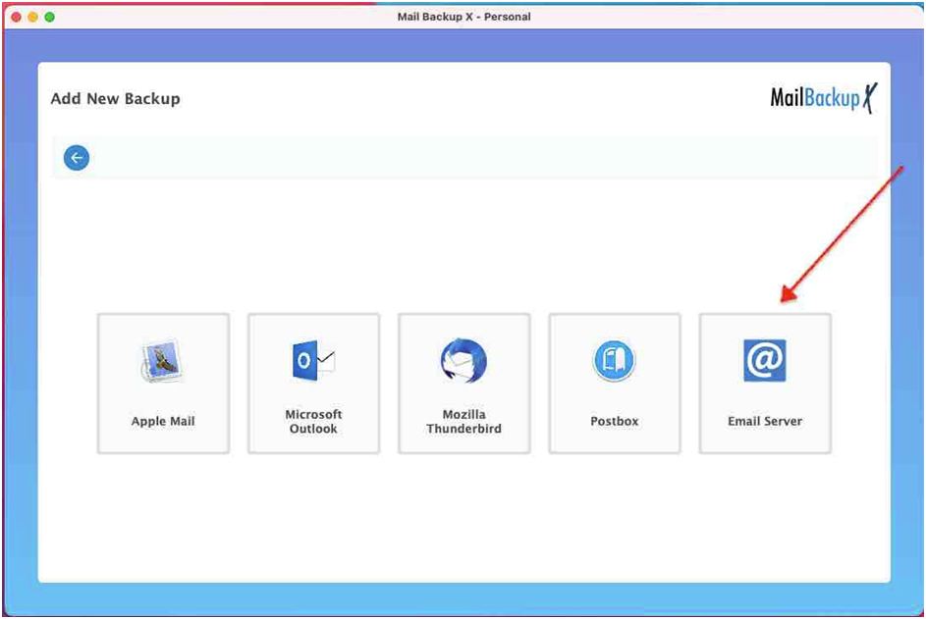Choose the Microsoft Outlook icon
926x619 pixels.
[313, 360]
